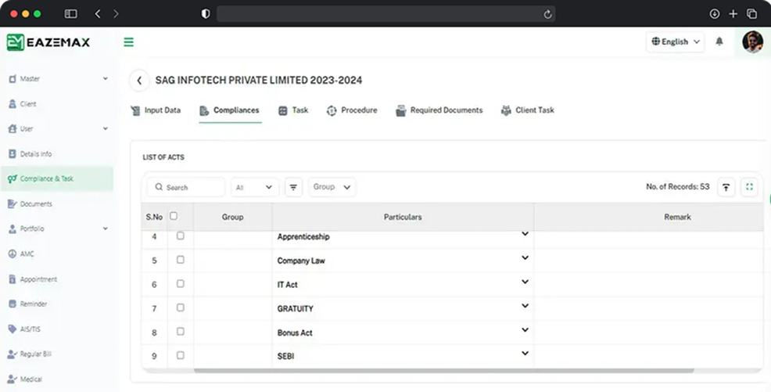Viewport: 771px width, 392px height.
Task: Click the Details Info sidebar icon
Action: click(x=13, y=154)
